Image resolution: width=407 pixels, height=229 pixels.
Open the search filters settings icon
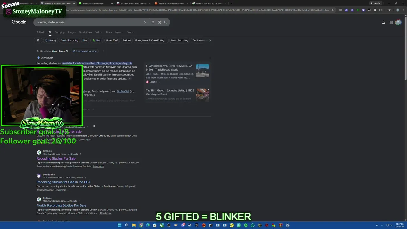[38, 40]
